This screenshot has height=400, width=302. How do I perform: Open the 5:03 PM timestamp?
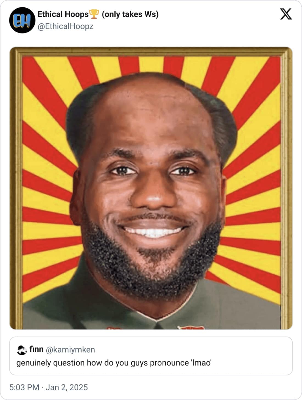(x=24, y=387)
